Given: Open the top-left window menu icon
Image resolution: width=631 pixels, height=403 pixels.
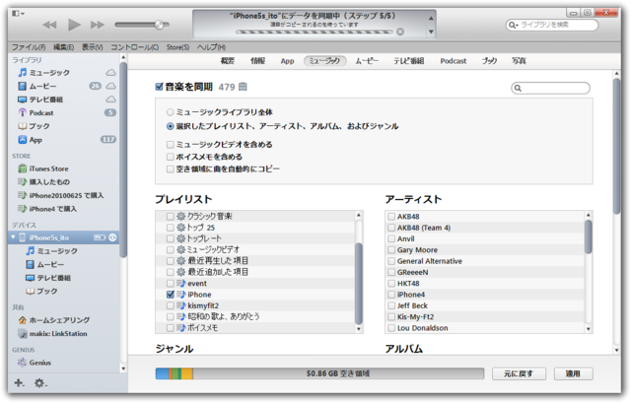Looking at the screenshot, I should (x=18, y=14).
